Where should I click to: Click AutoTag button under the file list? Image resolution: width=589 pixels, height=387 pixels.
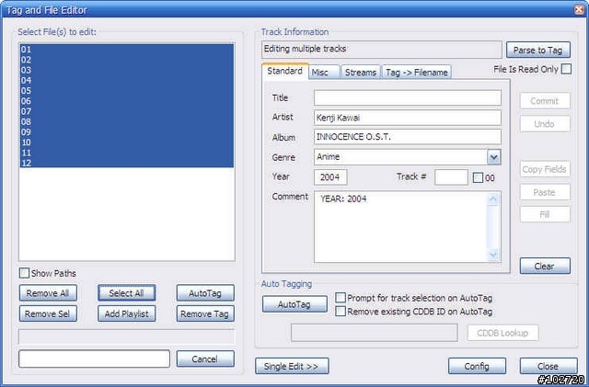tap(205, 293)
